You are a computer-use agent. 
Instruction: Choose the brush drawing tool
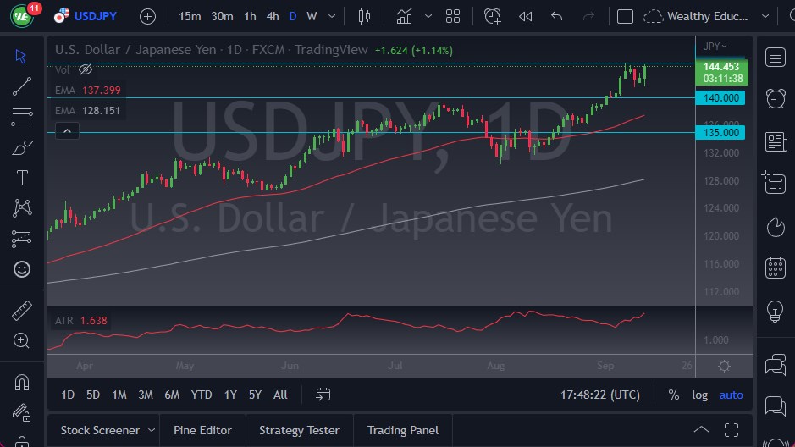(21, 147)
